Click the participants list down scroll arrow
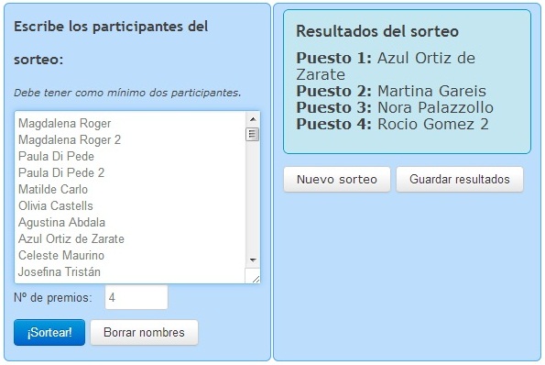This screenshot has height=365, width=545. pyautogui.click(x=253, y=260)
